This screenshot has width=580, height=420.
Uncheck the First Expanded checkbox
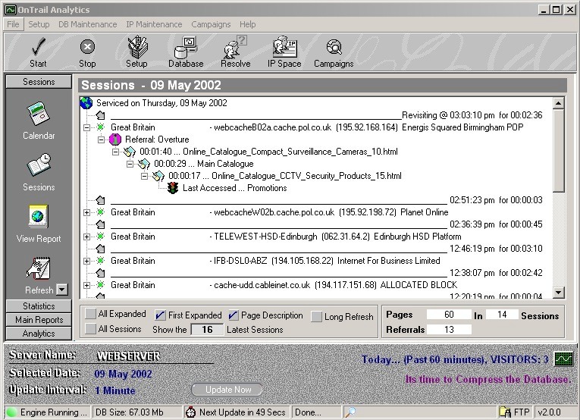[x=160, y=315]
